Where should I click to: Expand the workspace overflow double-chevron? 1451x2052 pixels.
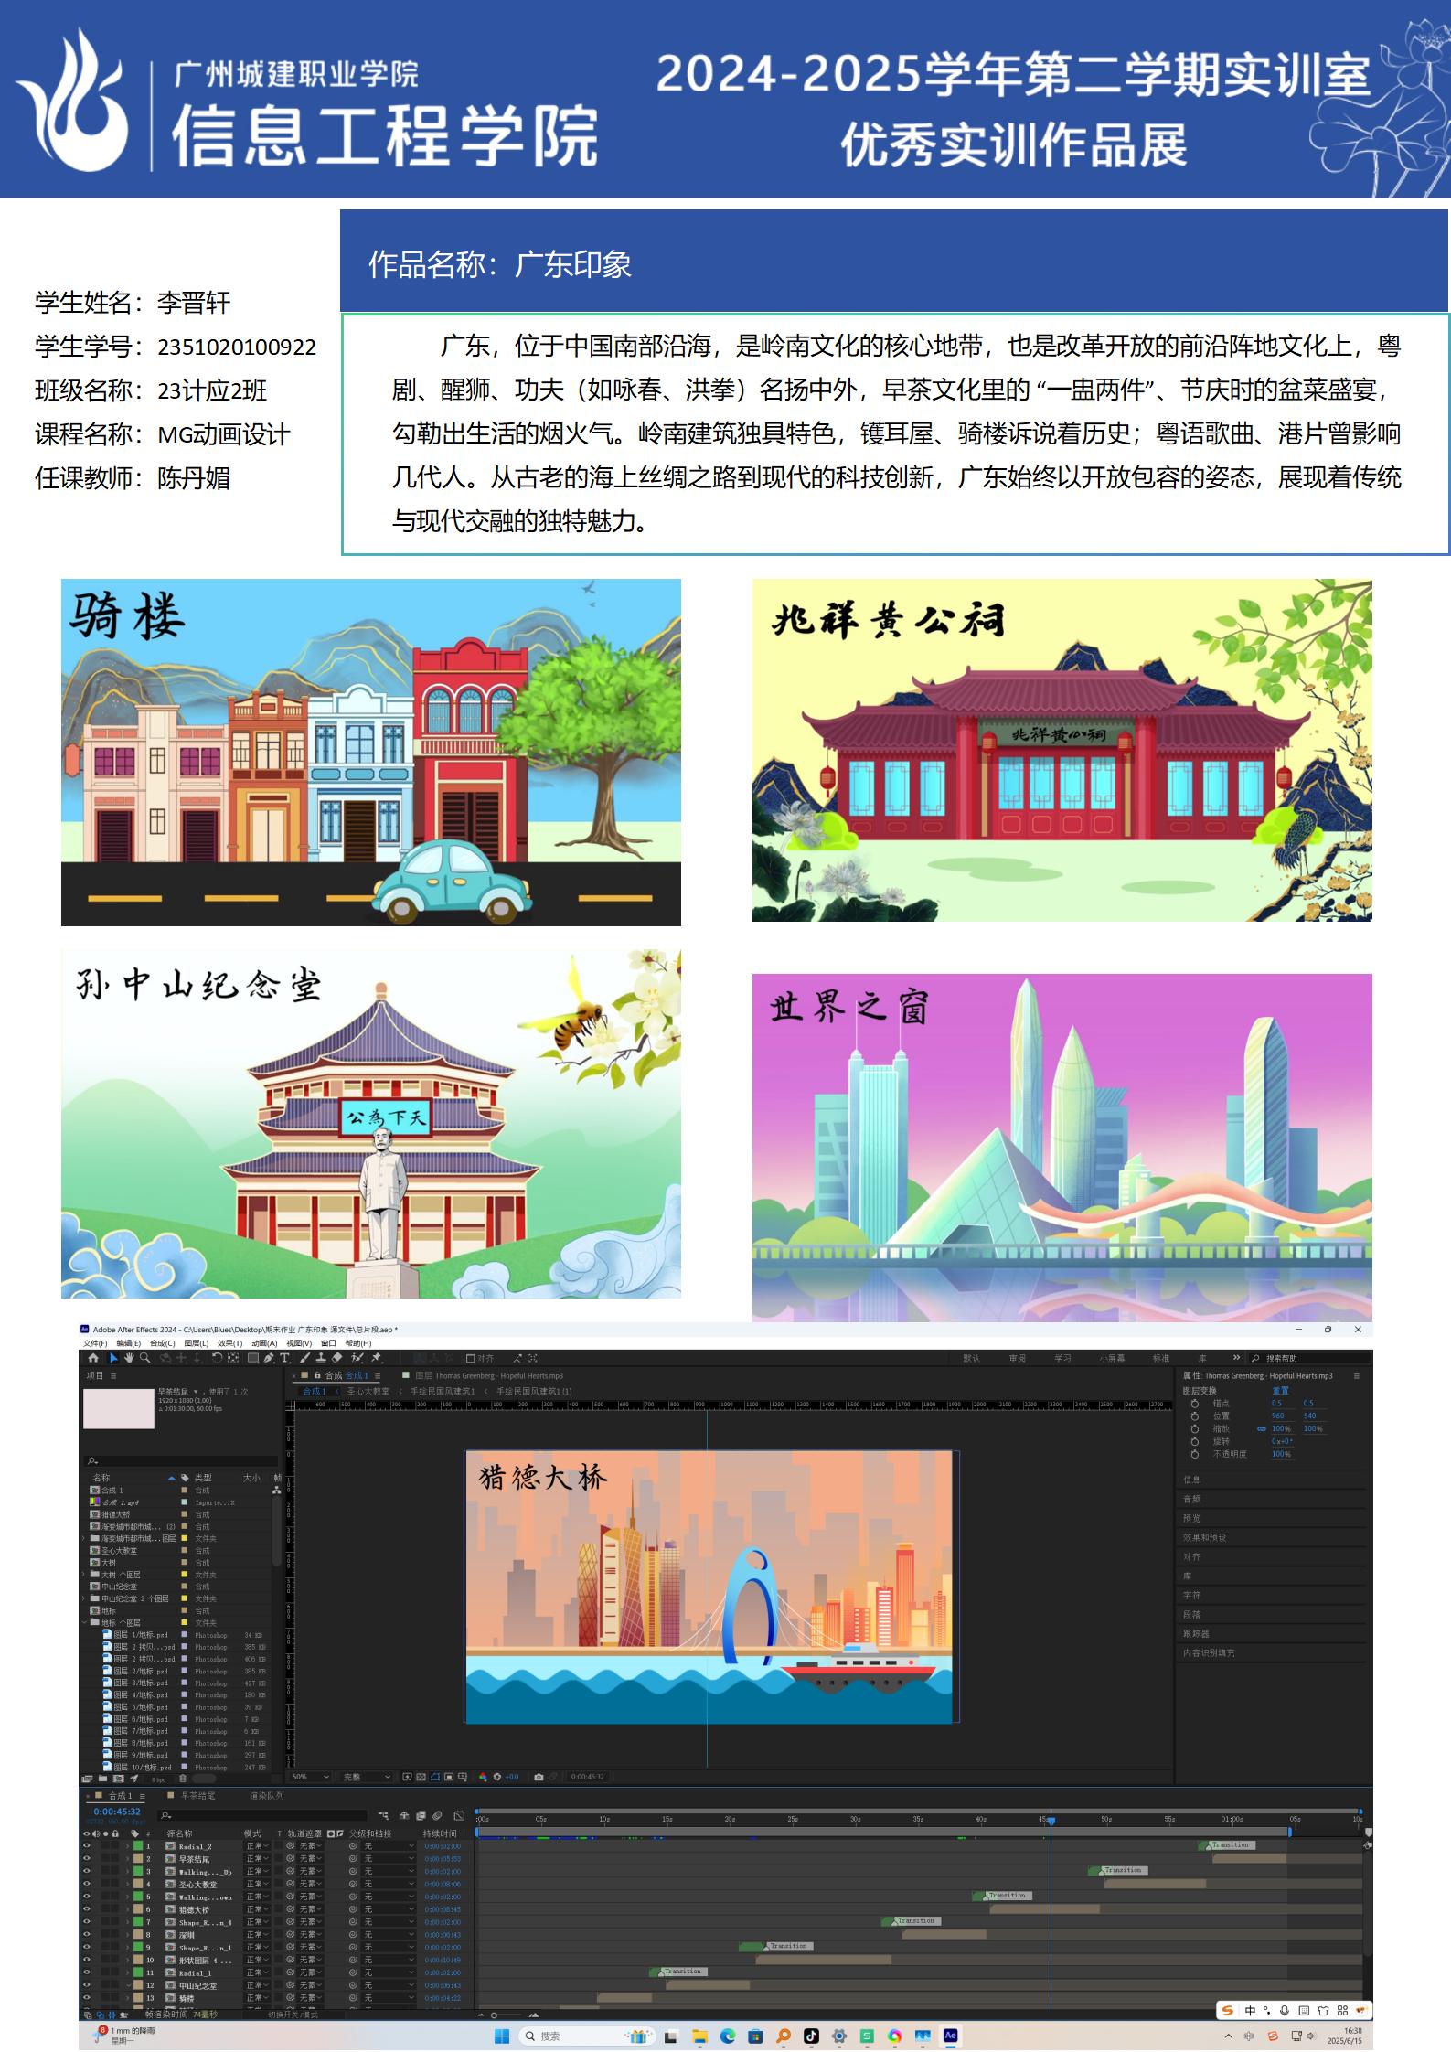[x=1236, y=1358]
